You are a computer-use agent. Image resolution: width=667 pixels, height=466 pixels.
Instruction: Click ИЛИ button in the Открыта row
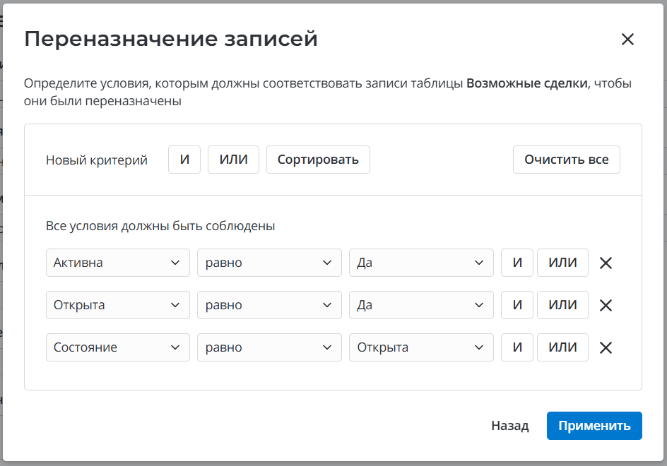[562, 305]
